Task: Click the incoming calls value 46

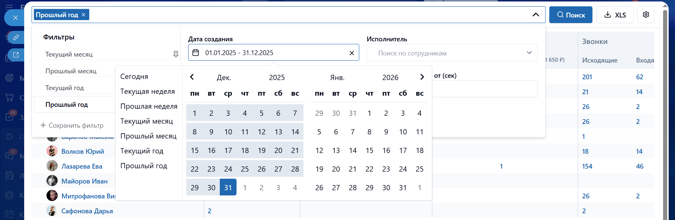Action: pos(640,166)
